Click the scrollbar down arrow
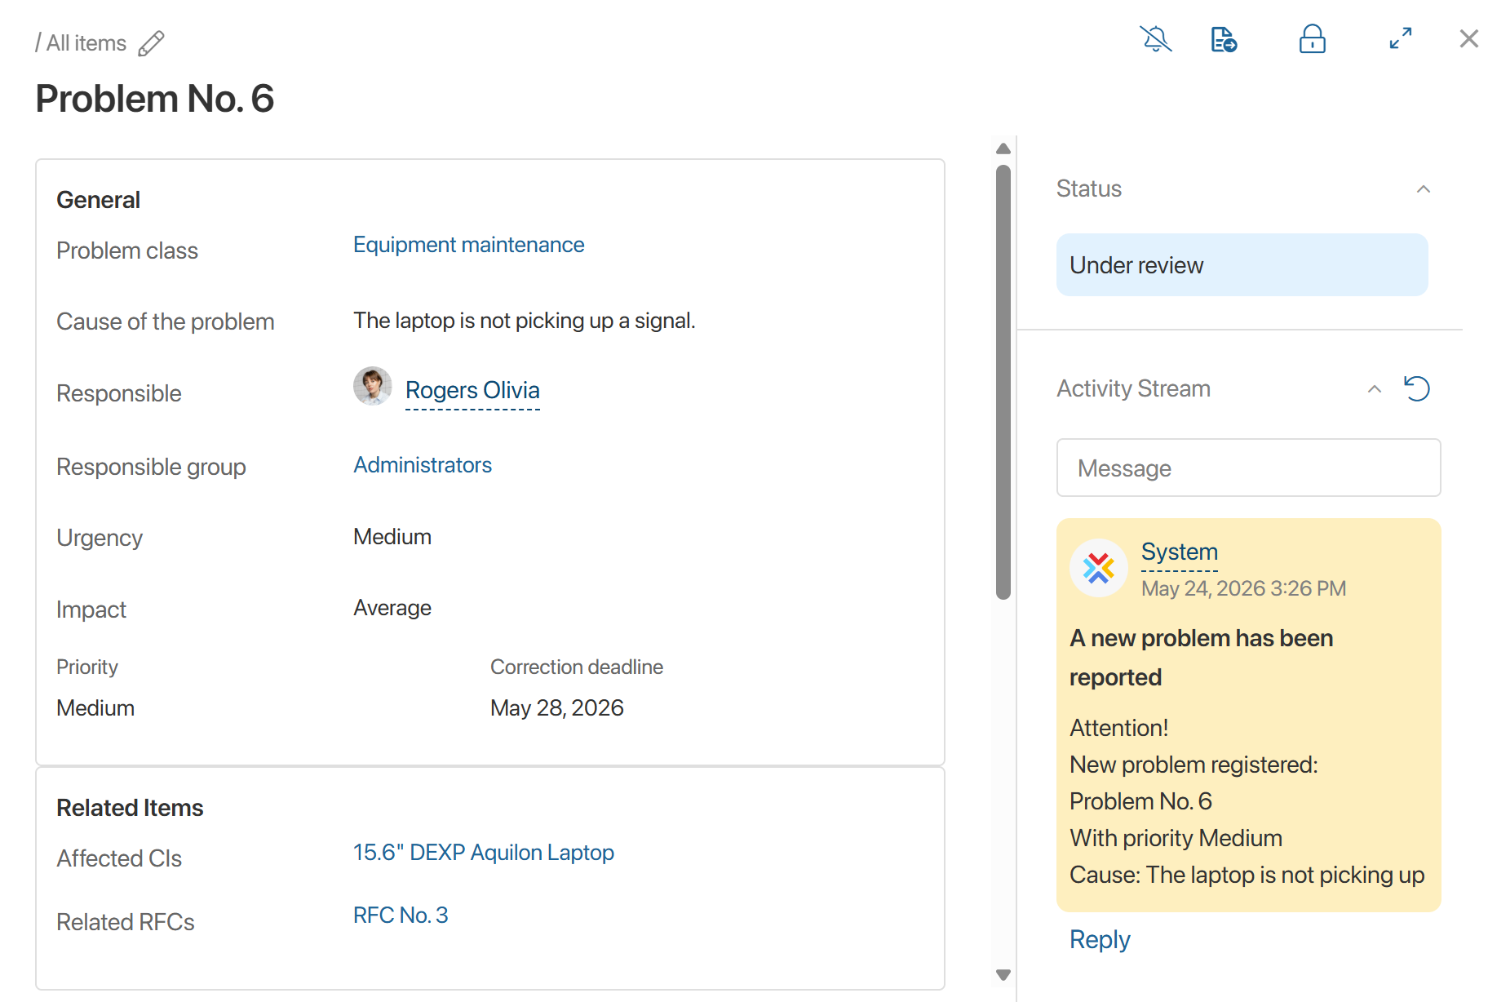 click(x=1003, y=974)
